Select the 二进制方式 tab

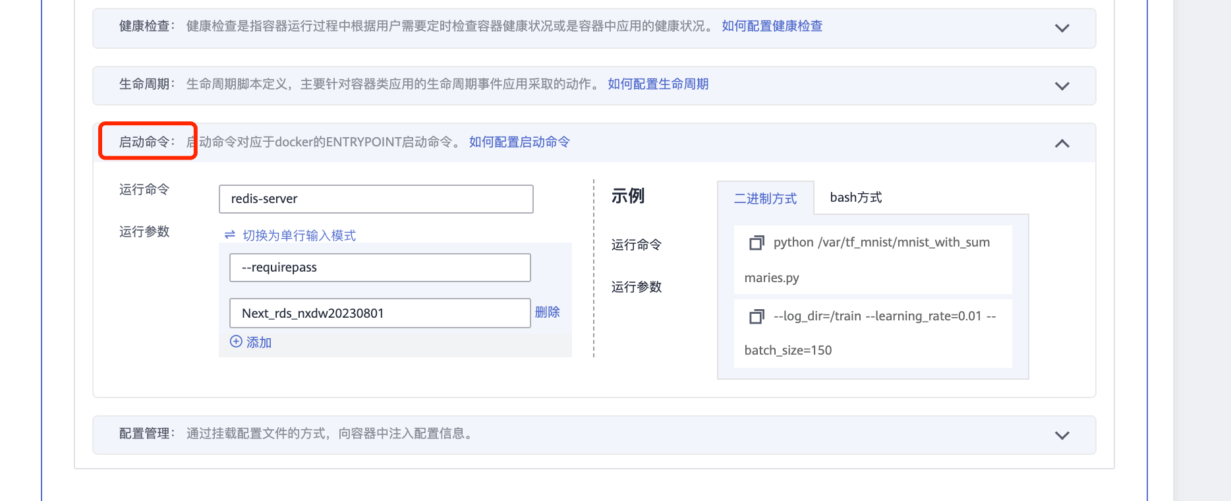[x=765, y=198]
